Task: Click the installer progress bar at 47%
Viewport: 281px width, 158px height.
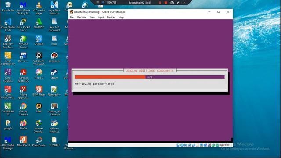Action: [x=149, y=77]
